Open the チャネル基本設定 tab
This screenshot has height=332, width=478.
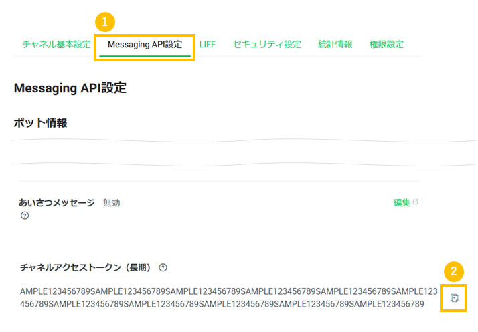click(56, 45)
